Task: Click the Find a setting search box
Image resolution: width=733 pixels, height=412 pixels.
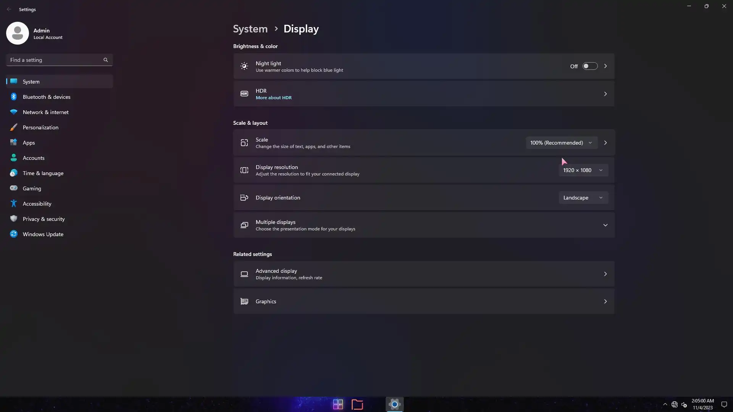Action: tap(55, 60)
